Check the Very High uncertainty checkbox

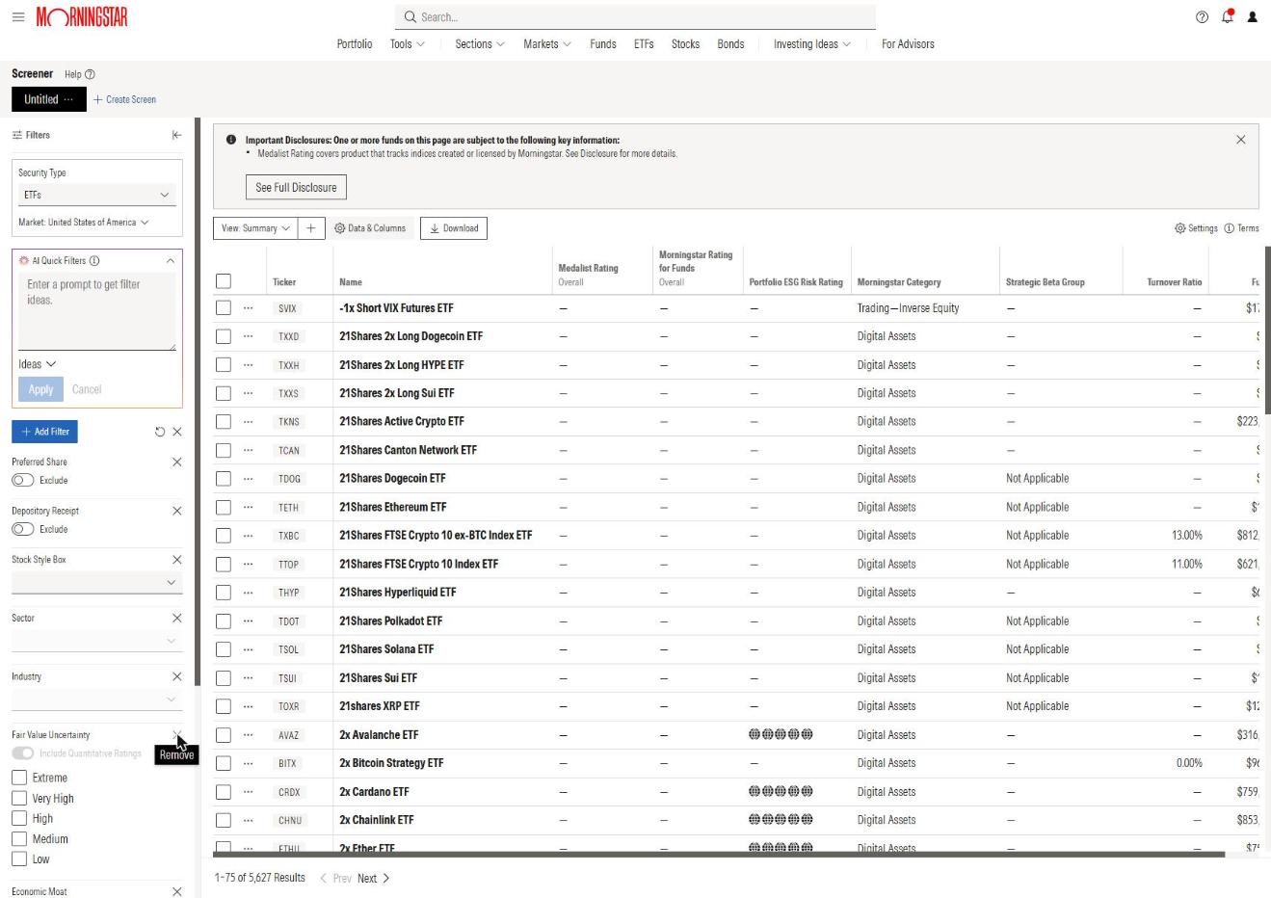point(19,798)
